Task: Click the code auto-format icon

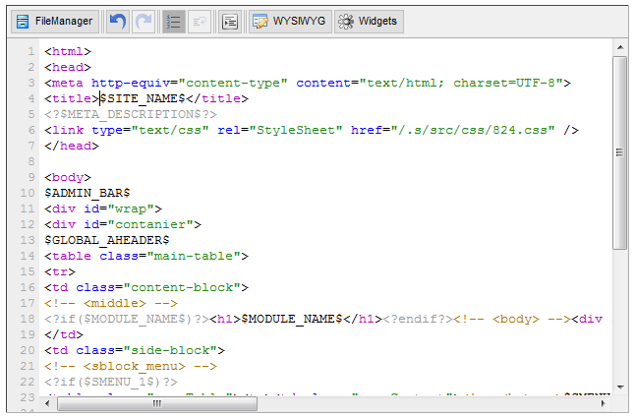Action: coord(229,21)
